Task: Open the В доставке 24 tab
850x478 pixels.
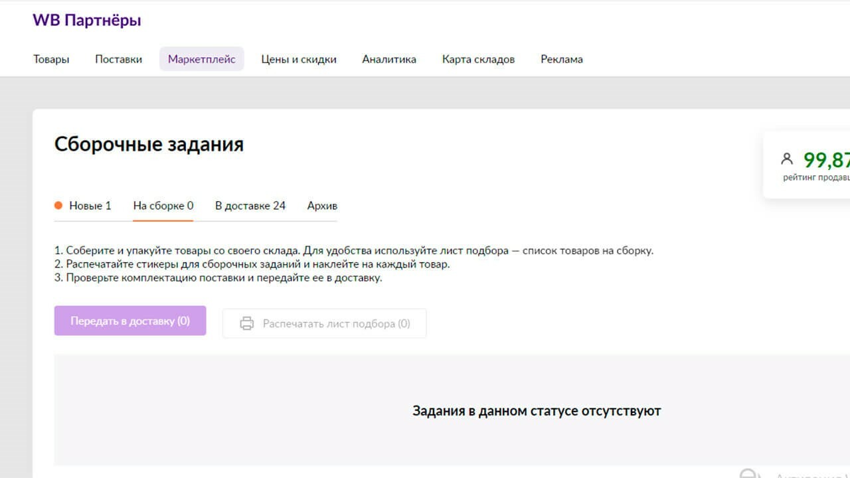Action: 250,206
